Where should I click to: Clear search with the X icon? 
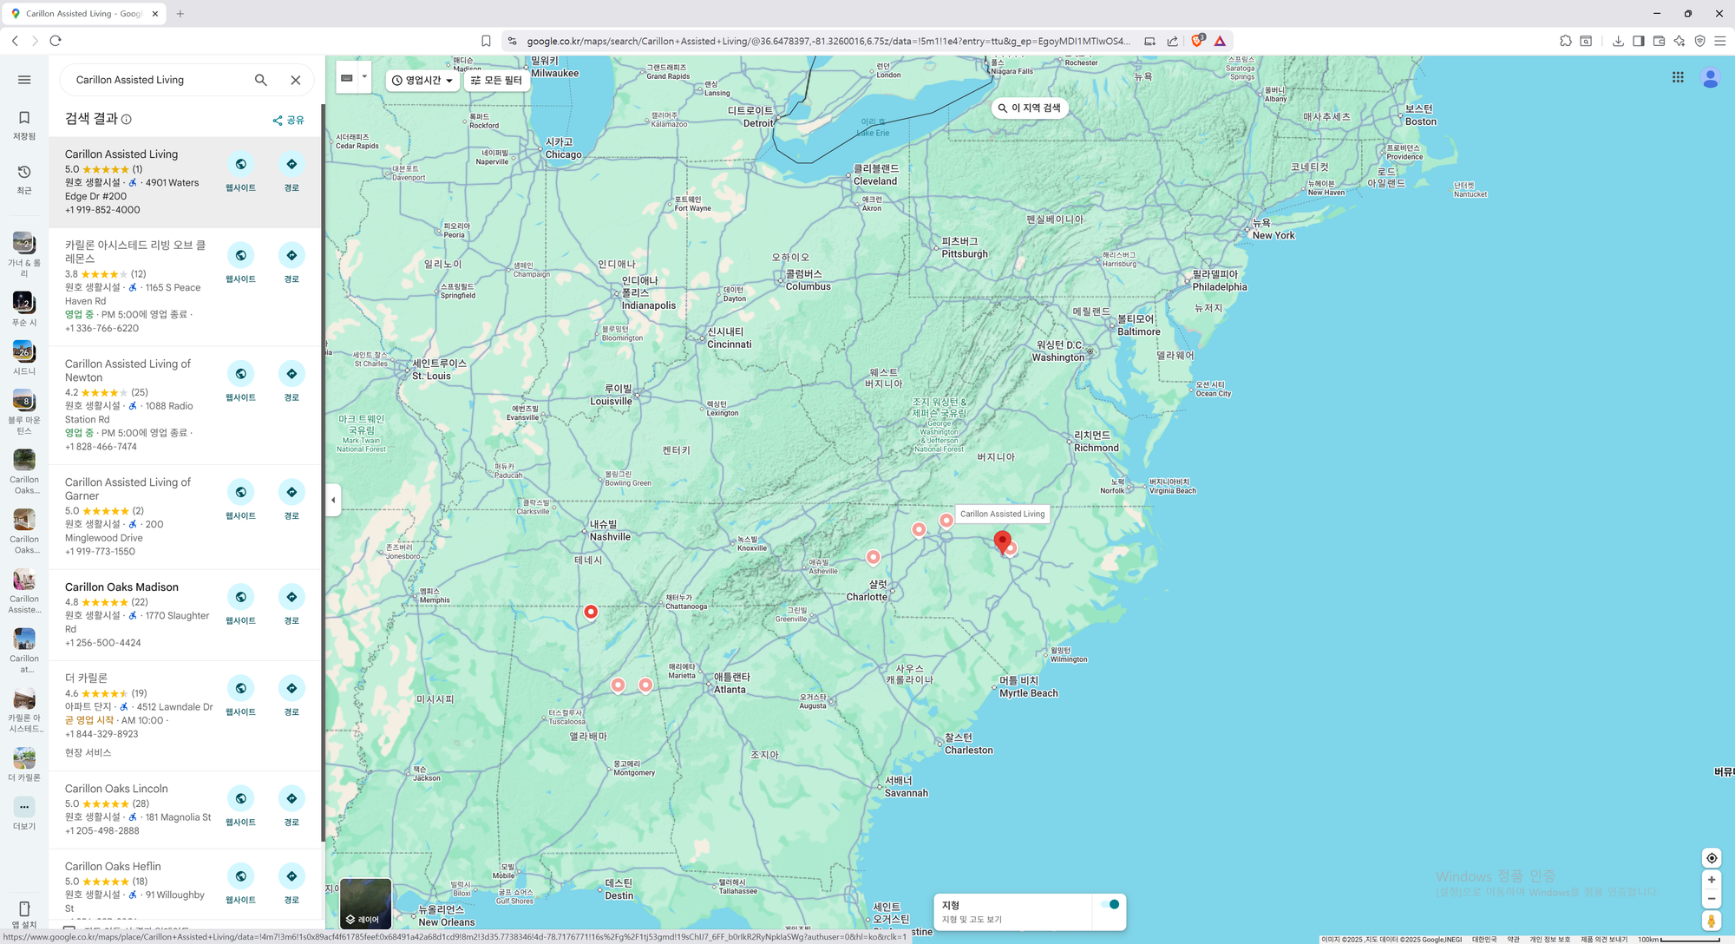click(x=296, y=80)
